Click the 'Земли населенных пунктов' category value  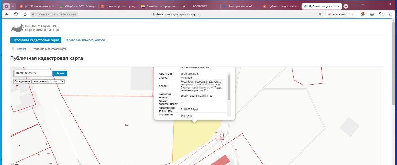(196, 96)
